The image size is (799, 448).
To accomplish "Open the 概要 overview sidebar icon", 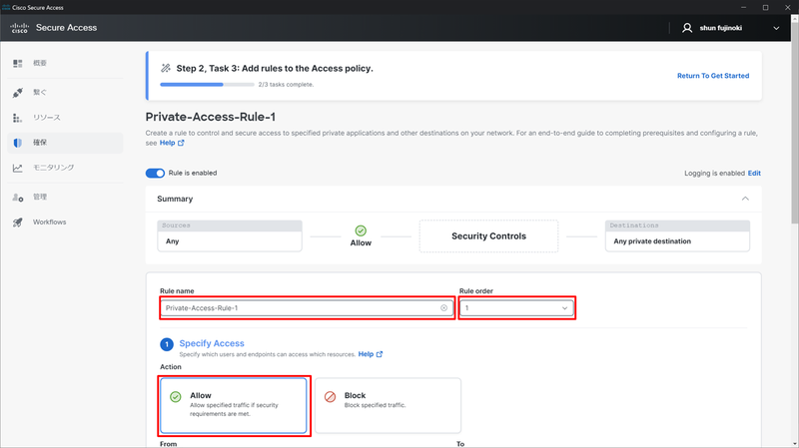I will point(18,63).
